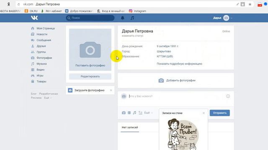Viewport: 268px width, 150px height.
Task: Attach audio via note icon under post box
Action: point(134,113)
